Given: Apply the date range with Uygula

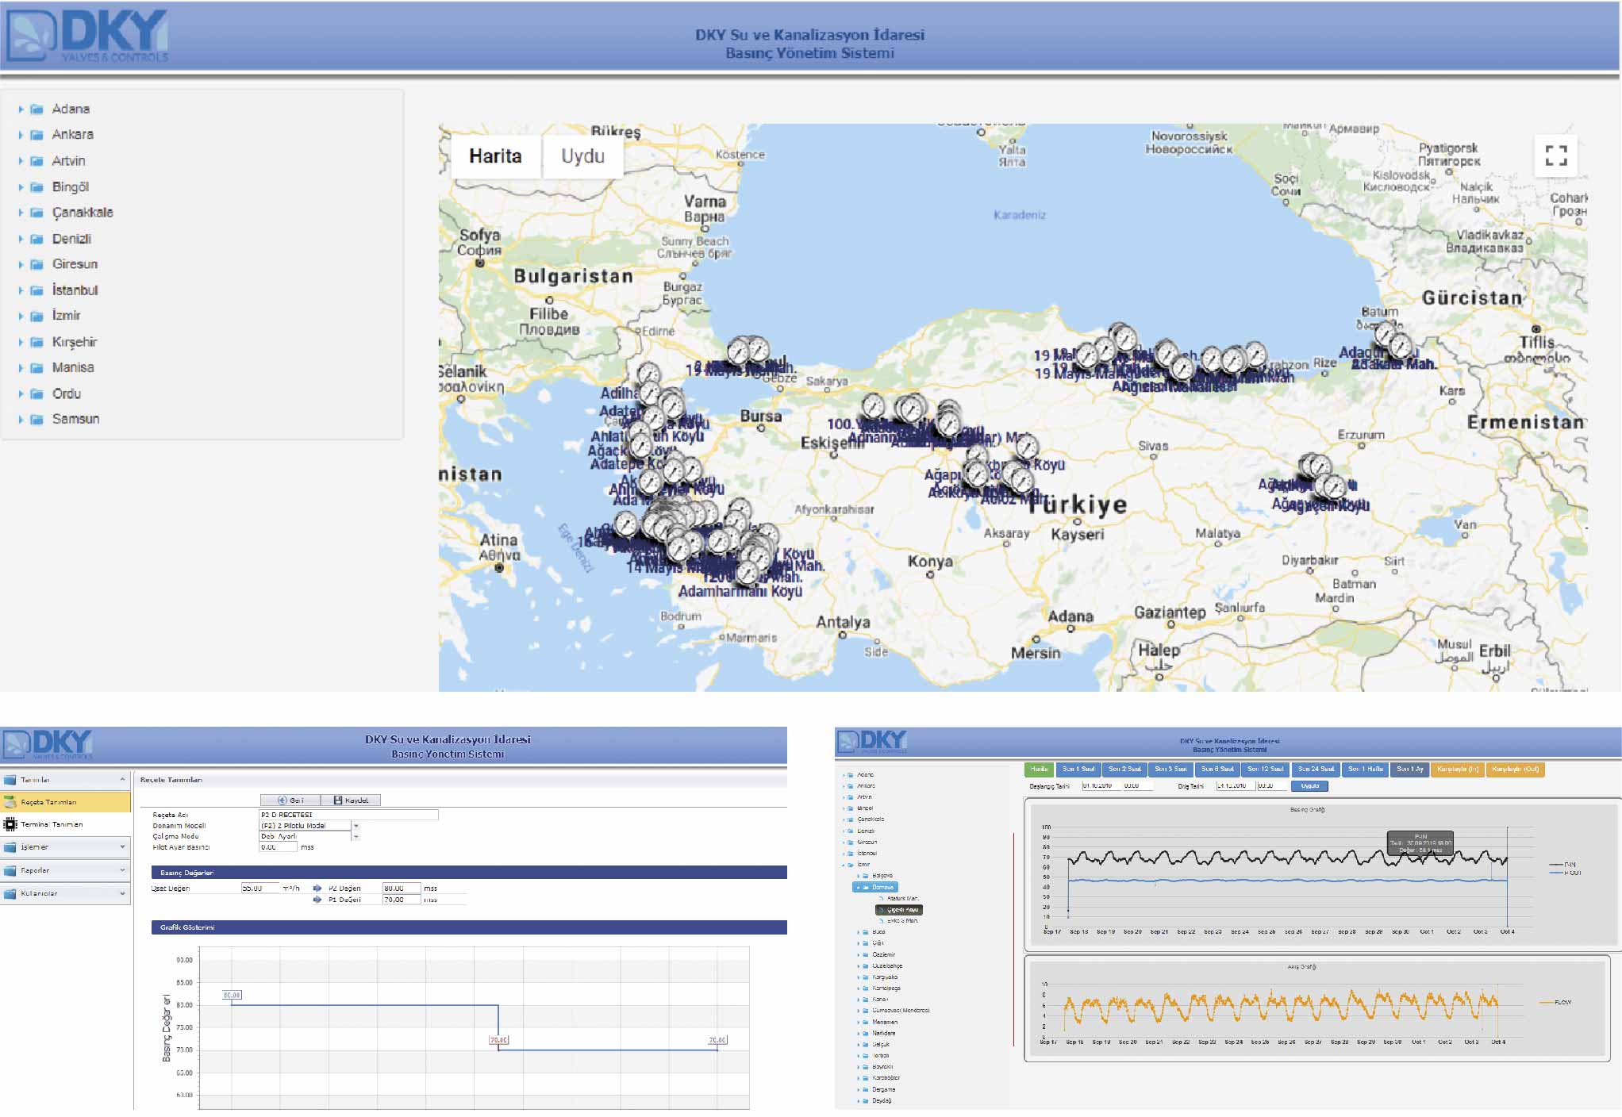Looking at the screenshot, I should pos(1309,786).
